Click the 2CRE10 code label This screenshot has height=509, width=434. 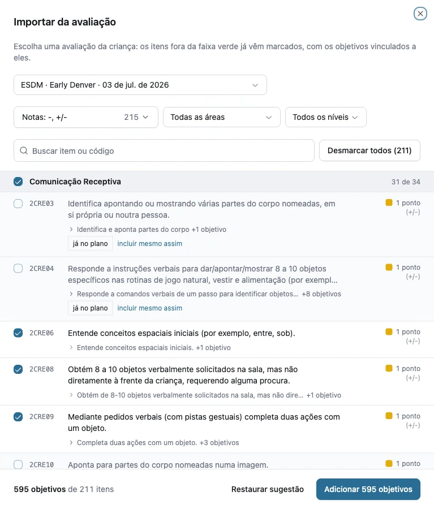coord(41,465)
